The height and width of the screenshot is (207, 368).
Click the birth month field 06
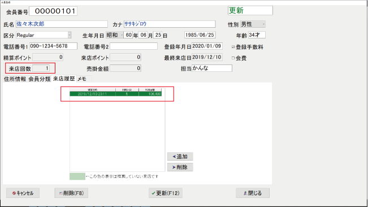(143, 35)
